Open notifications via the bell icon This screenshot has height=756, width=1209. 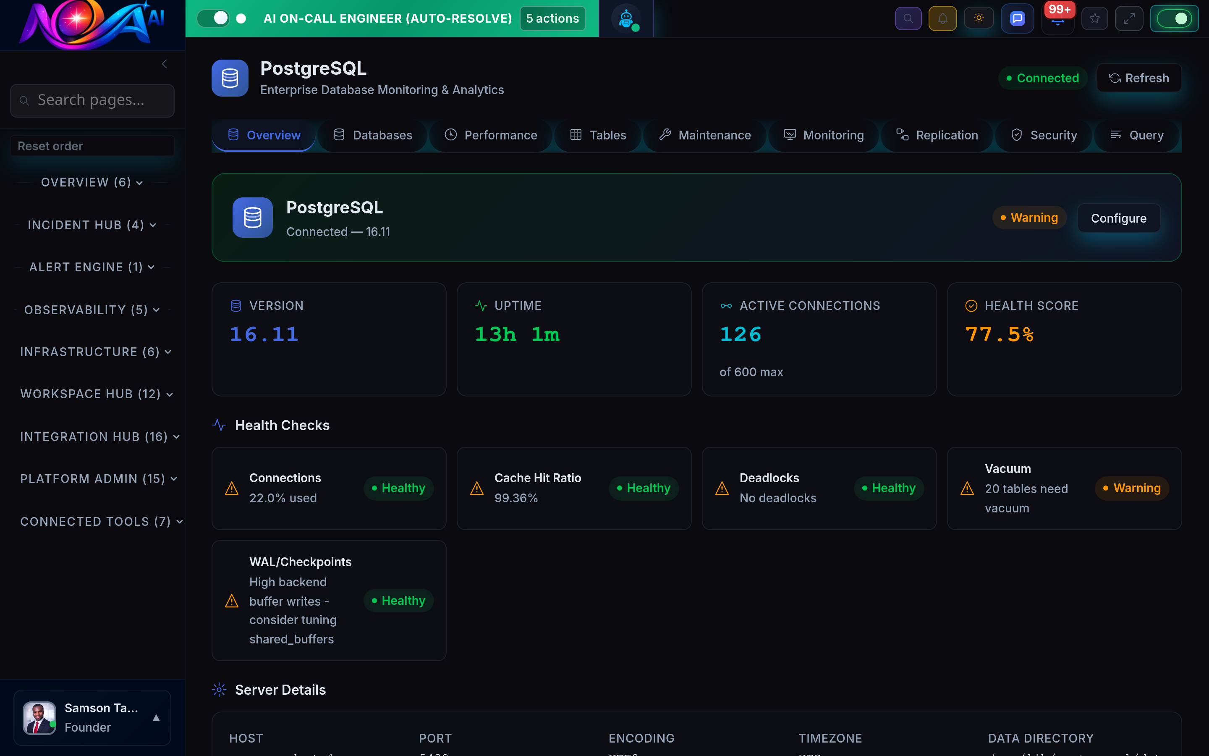click(943, 18)
